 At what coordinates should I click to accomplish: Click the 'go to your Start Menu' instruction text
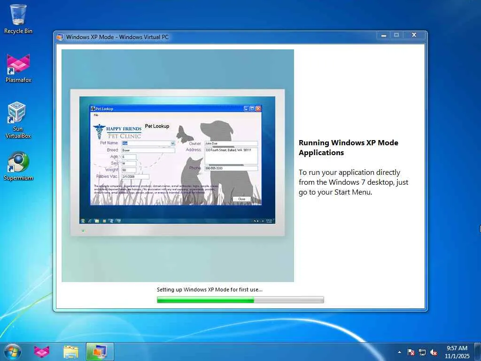tap(335, 192)
